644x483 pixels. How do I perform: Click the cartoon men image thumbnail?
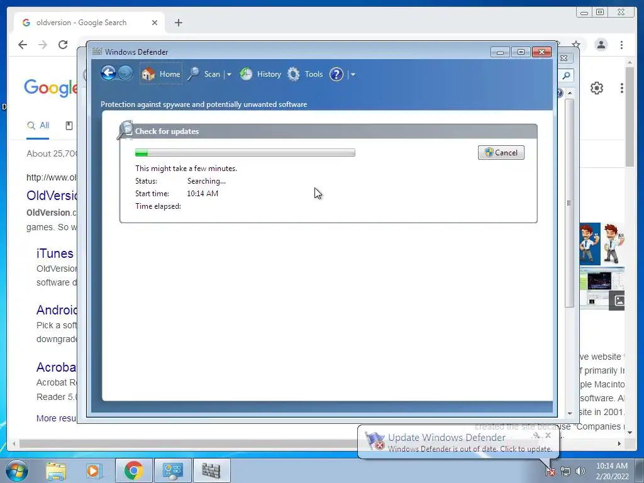click(602, 243)
